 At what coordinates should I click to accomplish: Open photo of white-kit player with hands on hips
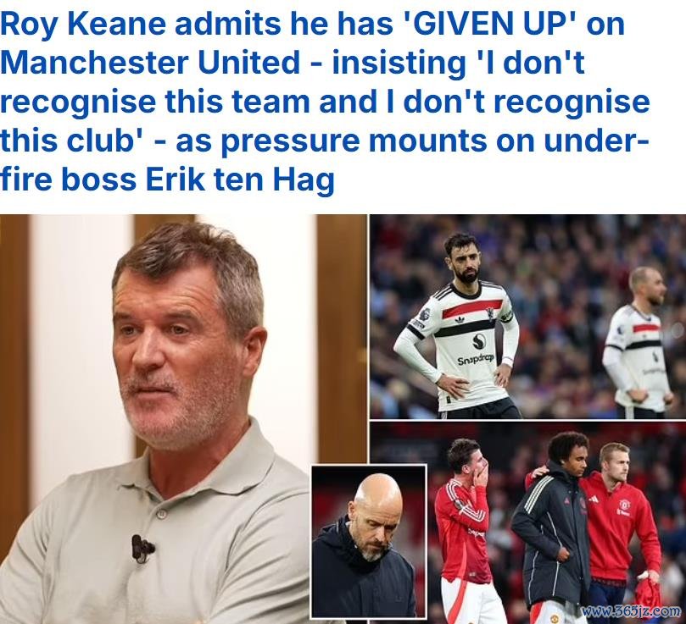(527, 317)
